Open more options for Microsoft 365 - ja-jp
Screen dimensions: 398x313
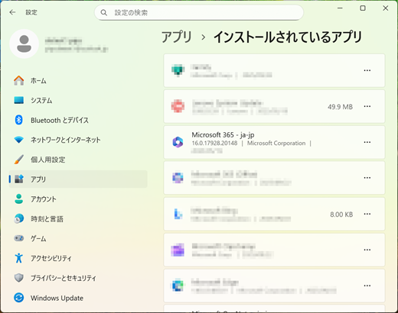coord(367,142)
